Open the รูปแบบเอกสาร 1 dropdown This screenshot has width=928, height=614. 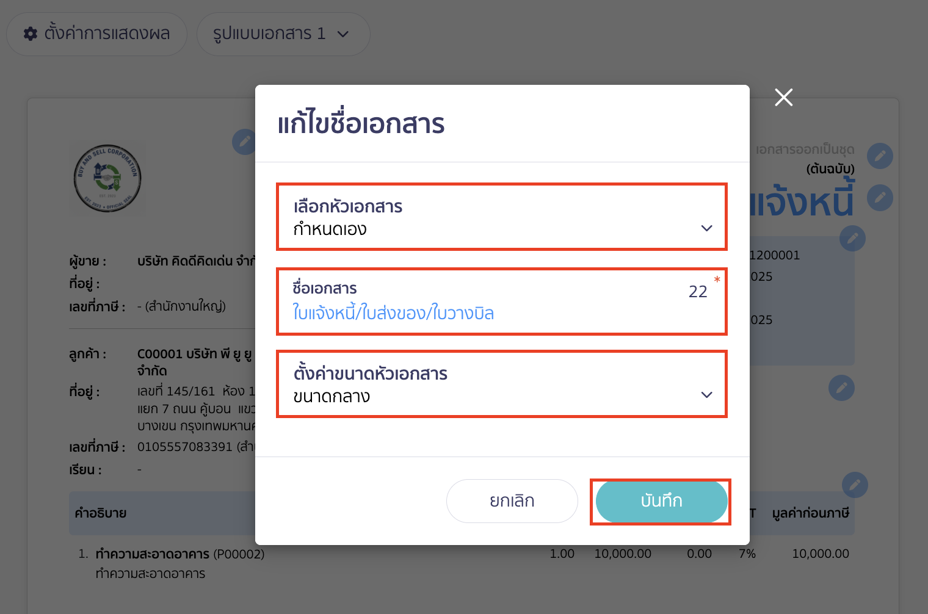click(283, 34)
